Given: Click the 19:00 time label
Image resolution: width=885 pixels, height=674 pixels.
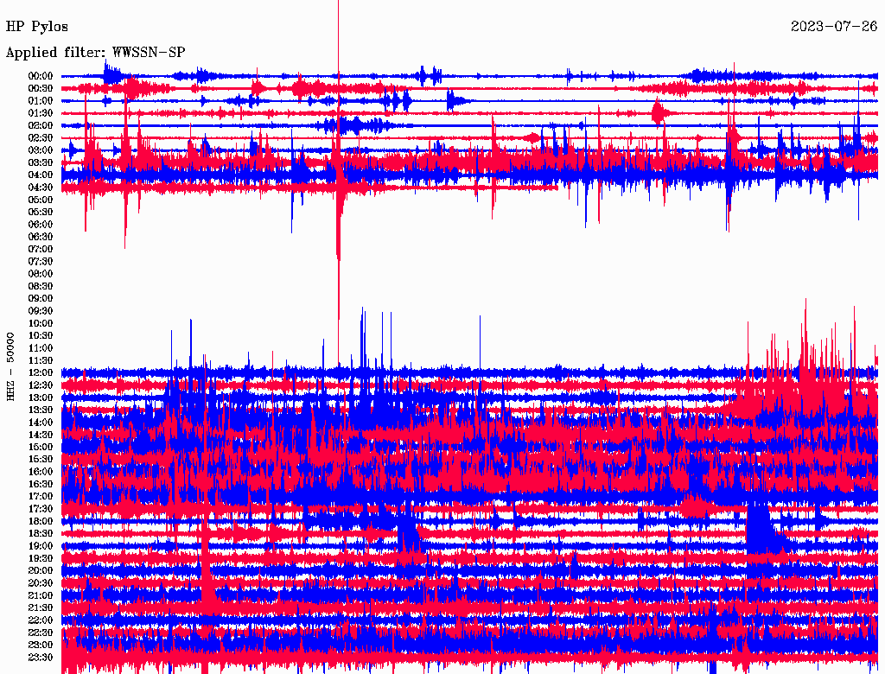Looking at the screenshot, I should tap(41, 546).
